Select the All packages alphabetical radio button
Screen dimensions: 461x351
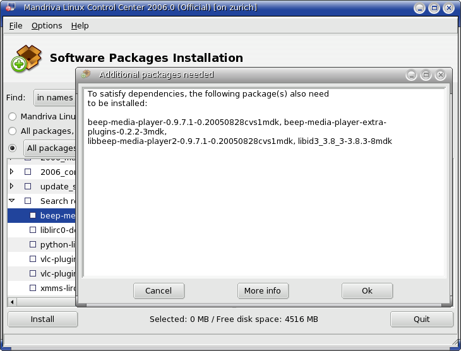[13, 131]
